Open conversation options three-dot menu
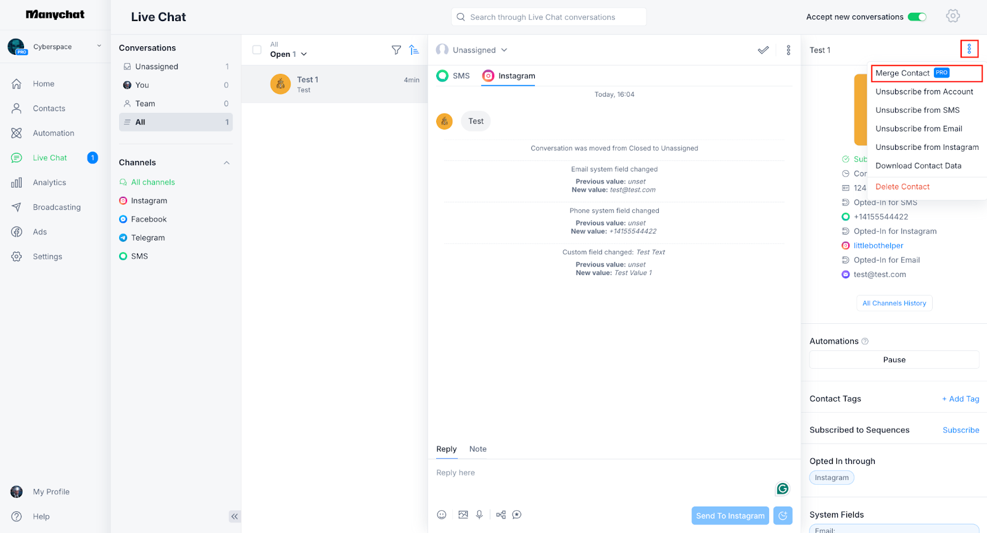The width and height of the screenshot is (987, 533). pyautogui.click(x=788, y=50)
